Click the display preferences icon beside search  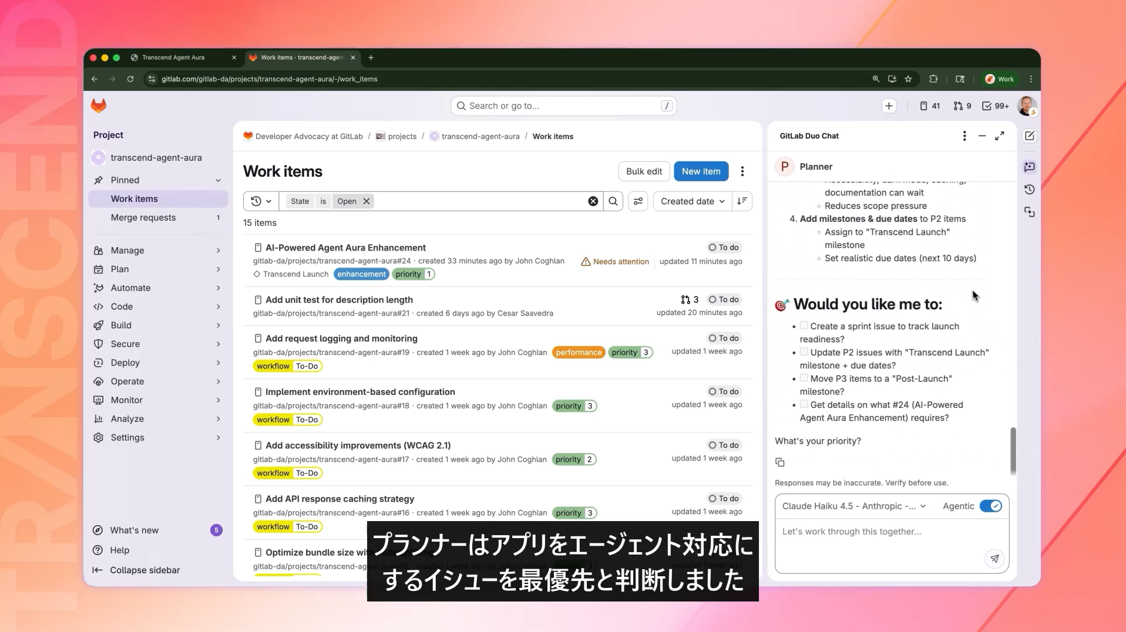click(x=638, y=201)
